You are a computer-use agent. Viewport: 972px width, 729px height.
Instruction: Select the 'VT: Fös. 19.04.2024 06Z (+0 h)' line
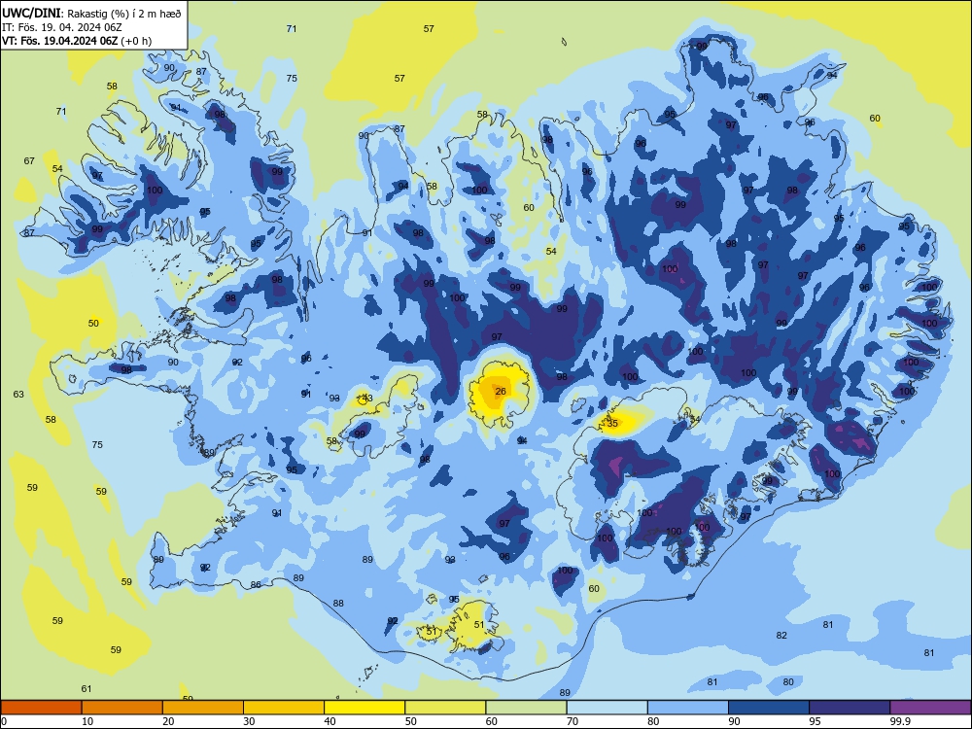click(x=77, y=41)
